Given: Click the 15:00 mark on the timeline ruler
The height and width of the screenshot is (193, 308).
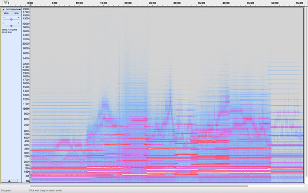Looking at the screenshot, I should point(104,3).
